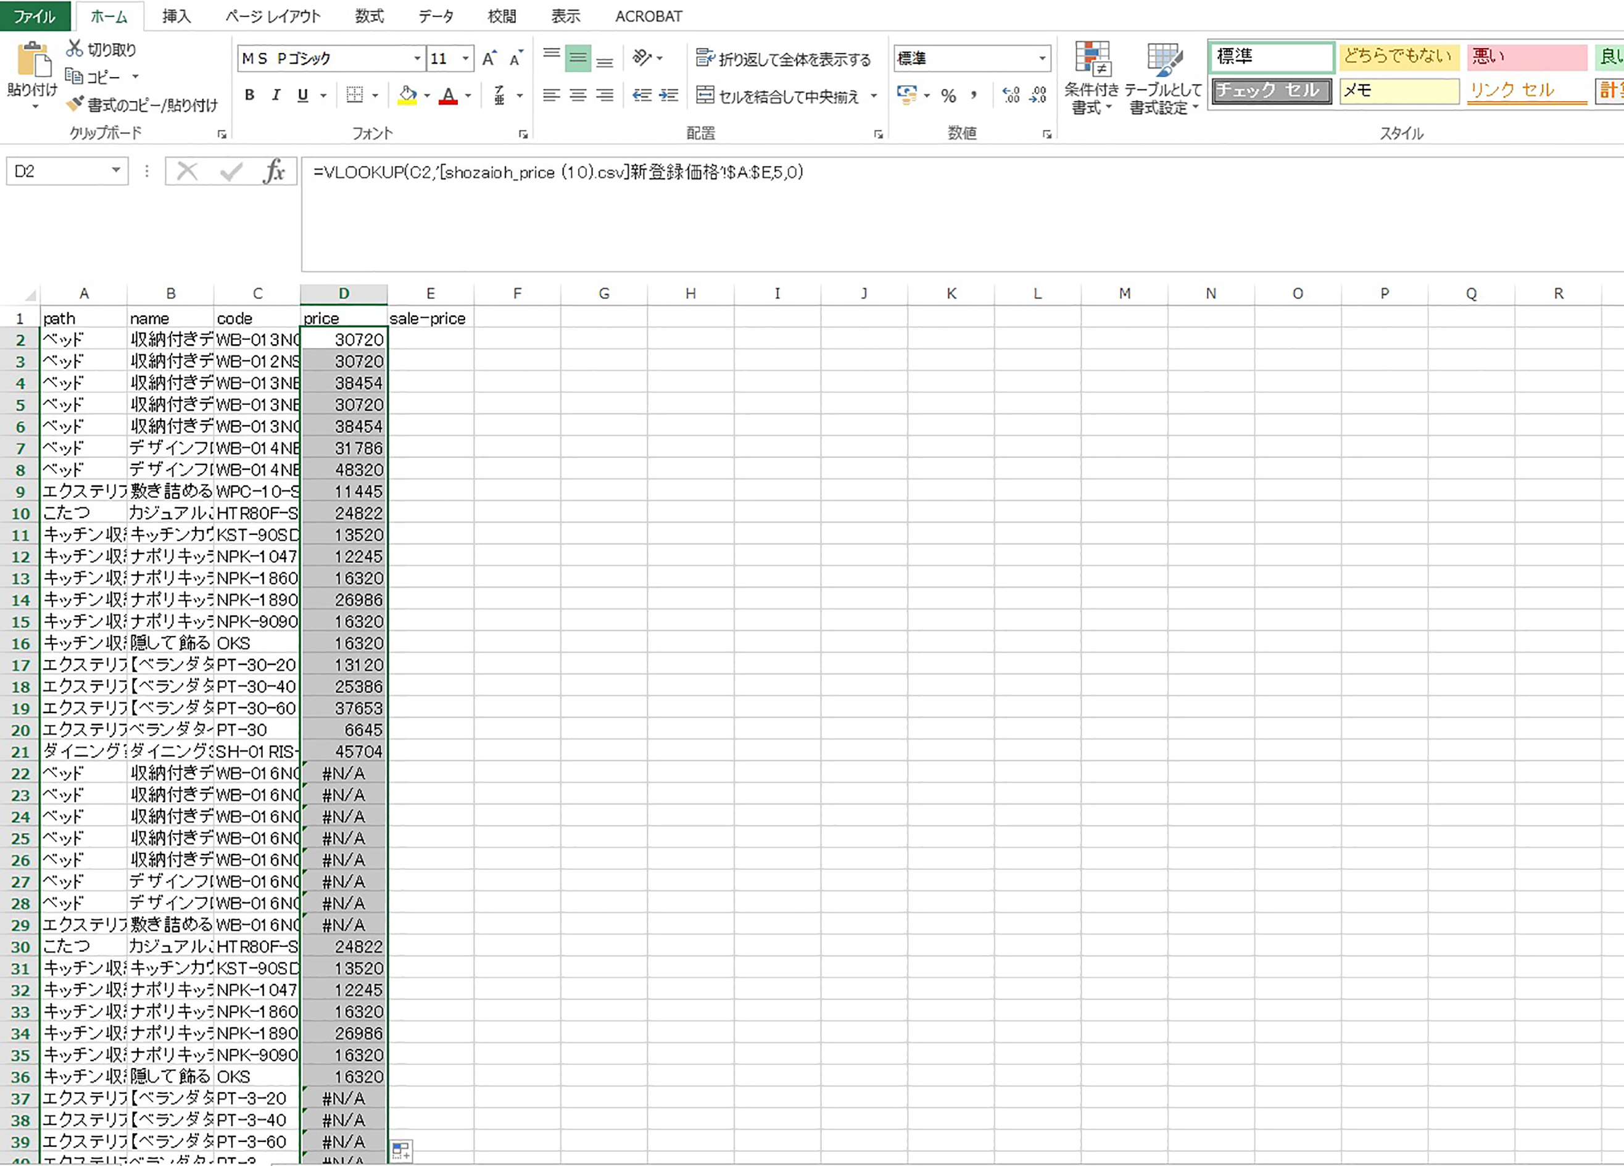This screenshot has width=1624, height=1166.
Task: Cancel formula entry with X icon
Action: (x=187, y=171)
